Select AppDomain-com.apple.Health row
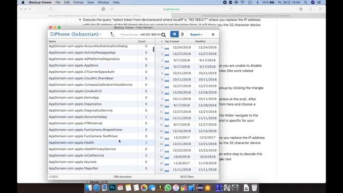This screenshot has width=343, height=193. click(101, 143)
